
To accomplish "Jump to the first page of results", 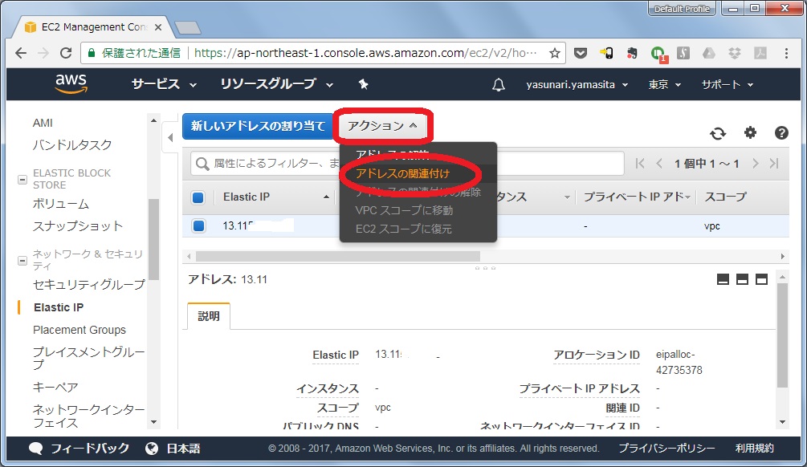I will [640, 164].
